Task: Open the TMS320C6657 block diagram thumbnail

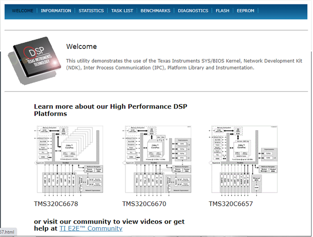Action: [x=243, y=160]
